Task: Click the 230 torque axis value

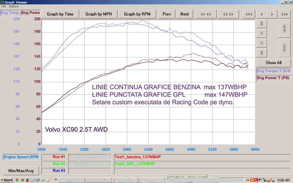Action: coord(16,19)
